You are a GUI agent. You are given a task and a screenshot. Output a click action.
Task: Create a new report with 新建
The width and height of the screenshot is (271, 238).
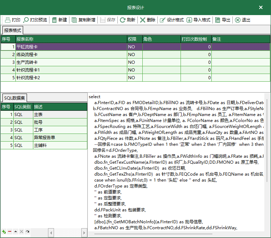(59, 20)
